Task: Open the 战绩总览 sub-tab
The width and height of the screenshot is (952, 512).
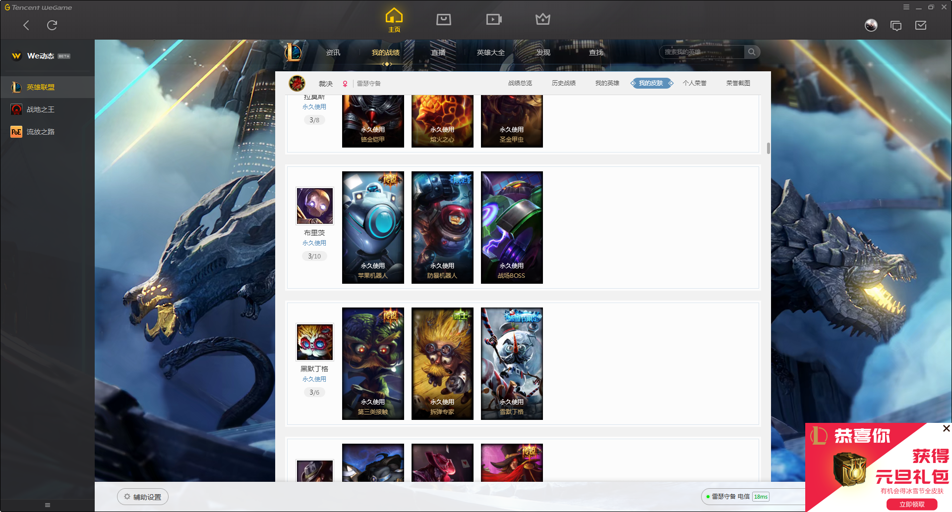Action: point(520,83)
